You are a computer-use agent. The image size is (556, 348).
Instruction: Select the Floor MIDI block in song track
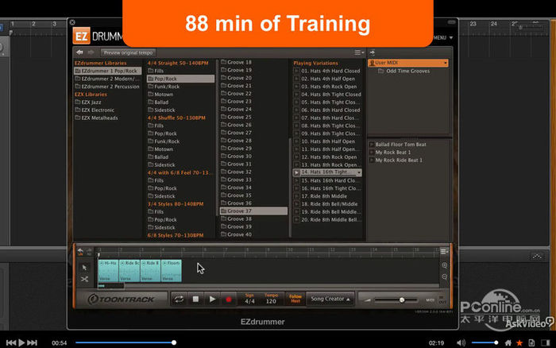click(172, 271)
